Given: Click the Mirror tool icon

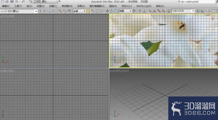Looking at the screenshot, I should (x=198, y=11).
